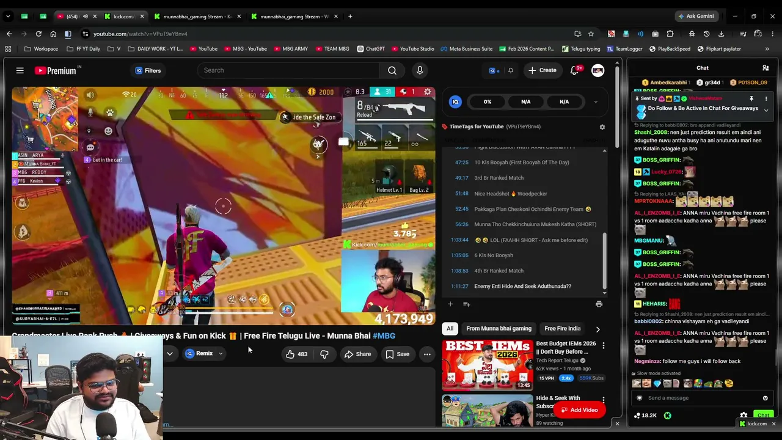Viewport: 782px width, 440px height.
Task: Mute the YouTube (454) browser tab
Action: click(x=85, y=16)
